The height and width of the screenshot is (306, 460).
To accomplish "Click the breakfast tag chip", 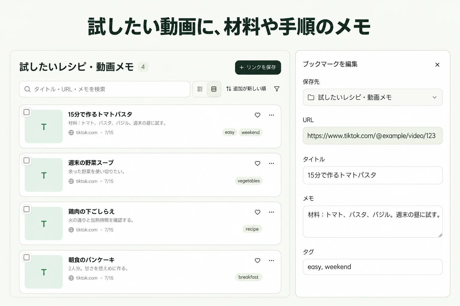I will click(249, 277).
